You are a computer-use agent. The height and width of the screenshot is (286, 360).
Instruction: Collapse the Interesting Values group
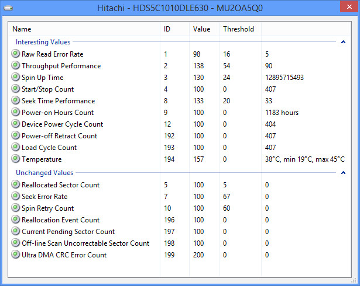click(343, 42)
